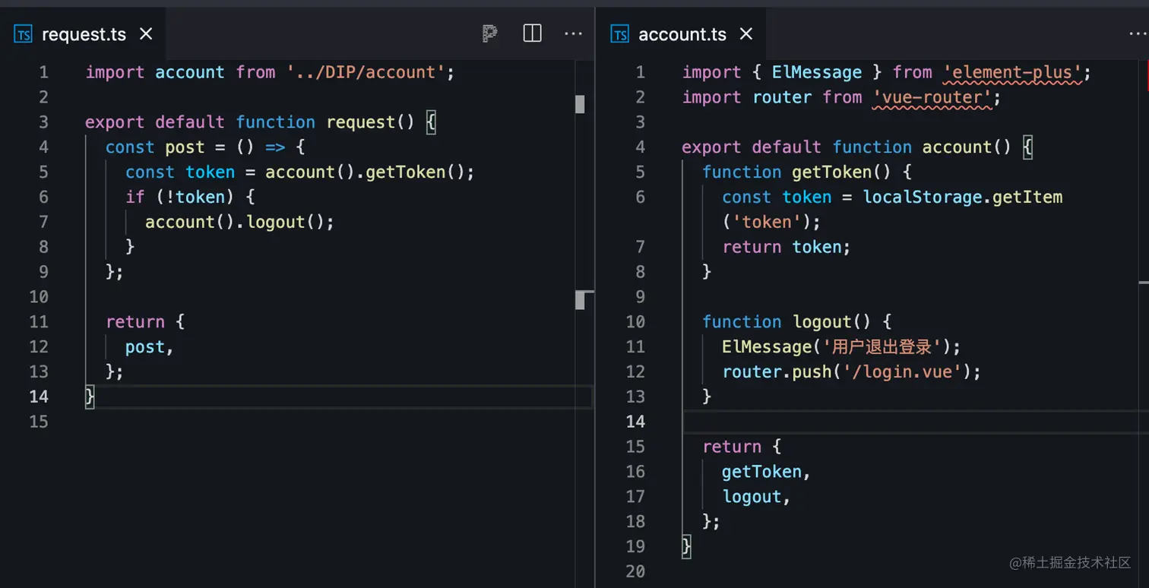Click the 'vue-router' string with red squiggle
This screenshot has width=1149, height=588.
tap(933, 97)
